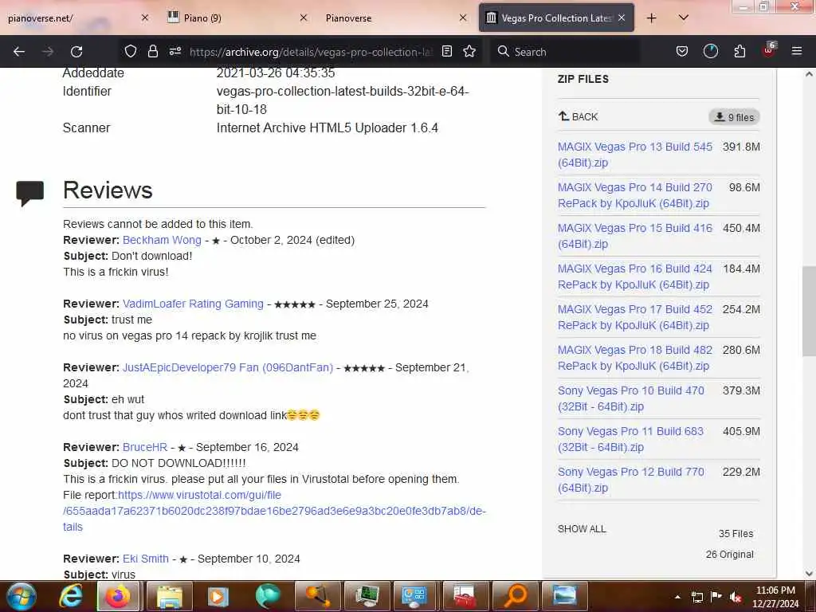Open MAGIX Vegas Pro 14 Build 270 zip
Screen dimensions: 816x612
point(635,195)
